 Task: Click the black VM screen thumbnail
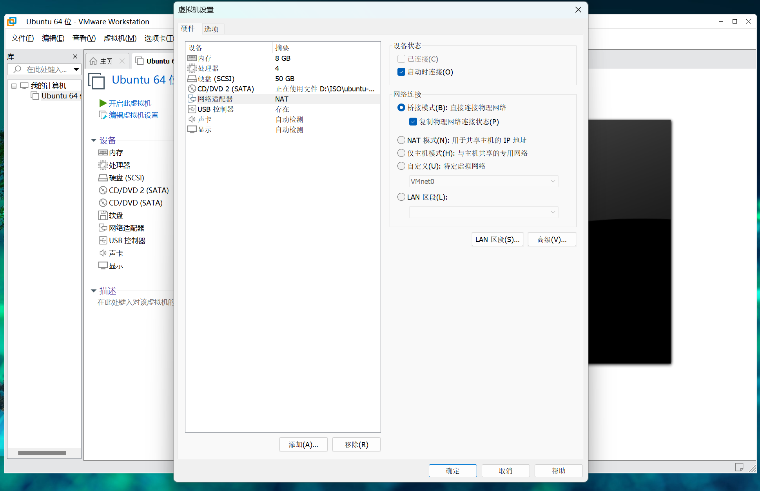[x=629, y=242]
